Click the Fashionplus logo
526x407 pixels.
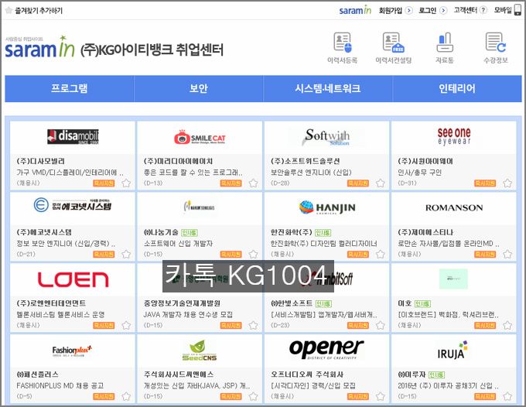[x=72, y=351]
